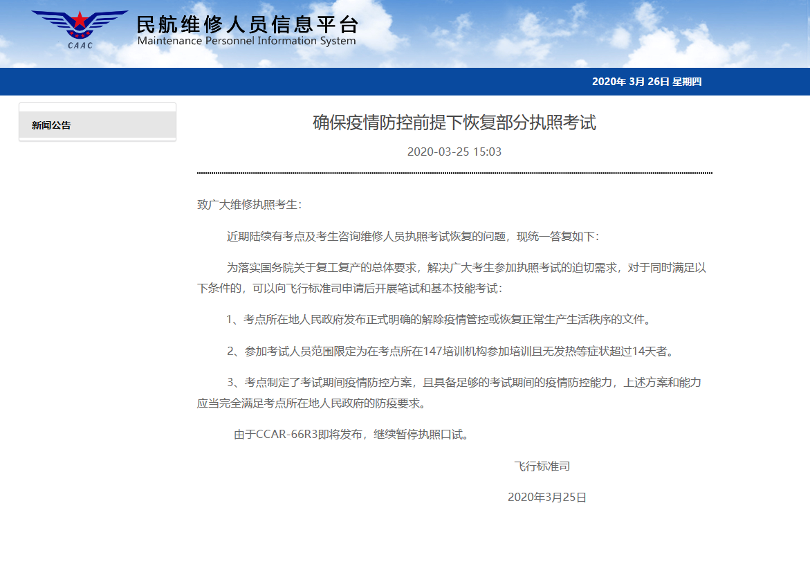
Task: Click the 民航维修人员信息平台 site title
Action: point(247,24)
